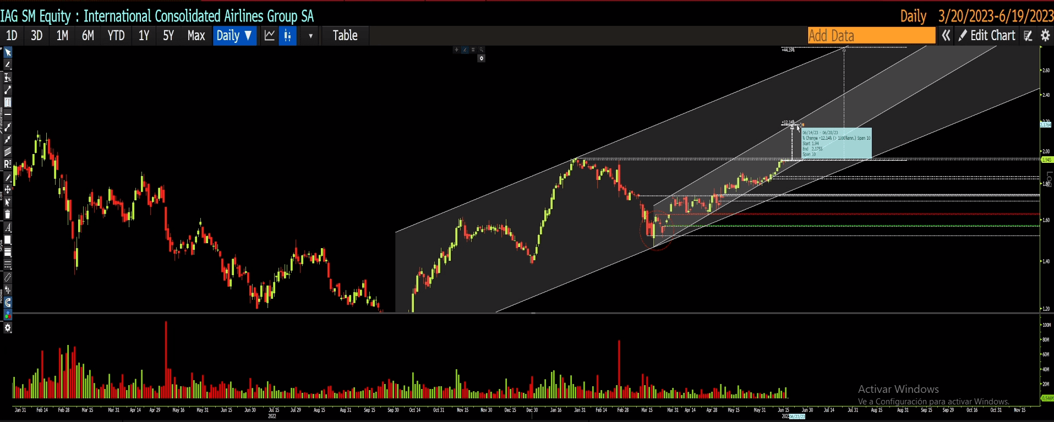This screenshot has height=422, width=1054.
Task: Open chart settings gear at top right
Action: [x=1045, y=36]
